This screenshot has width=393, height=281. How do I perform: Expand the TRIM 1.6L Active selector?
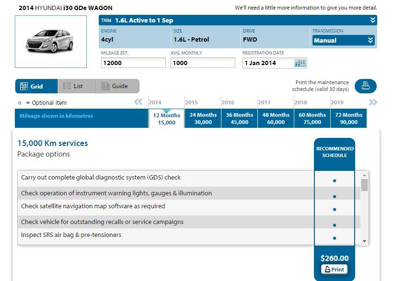238,20
